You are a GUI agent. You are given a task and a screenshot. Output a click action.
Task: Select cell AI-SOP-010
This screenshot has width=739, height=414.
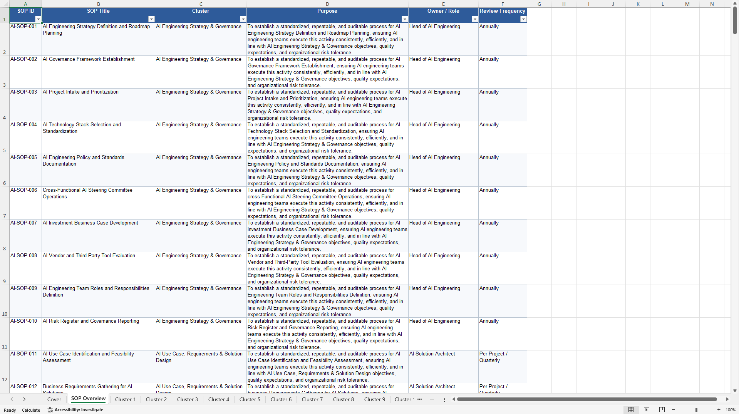click(x=25, y=334)
